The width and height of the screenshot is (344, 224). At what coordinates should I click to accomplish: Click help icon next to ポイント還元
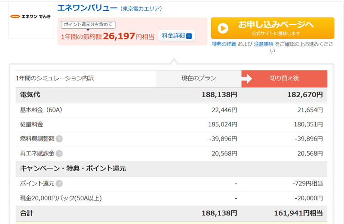click(x=59, y=184)
